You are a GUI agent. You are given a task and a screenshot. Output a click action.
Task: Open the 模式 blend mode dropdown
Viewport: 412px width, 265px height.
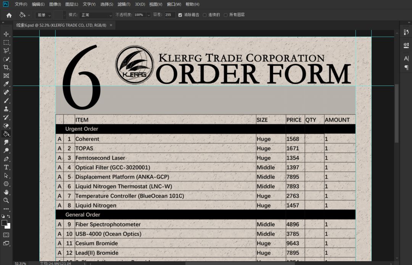(x=96, y=15)
